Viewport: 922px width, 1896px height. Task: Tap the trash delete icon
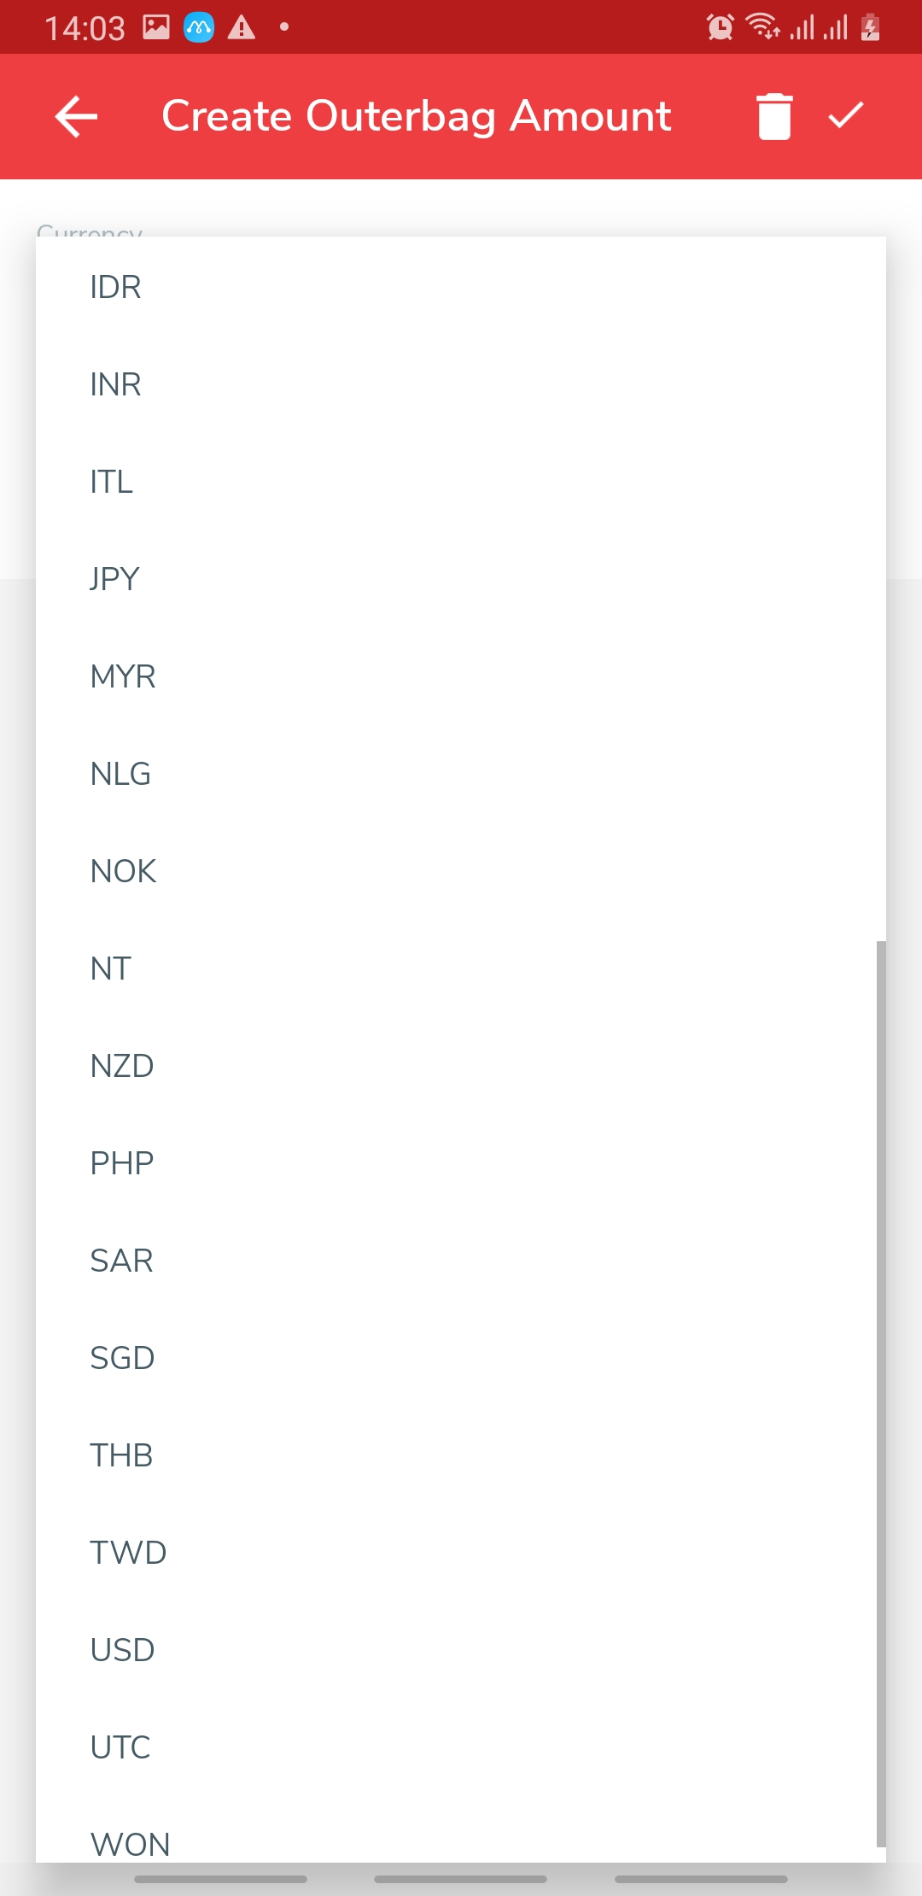[774, 116]
